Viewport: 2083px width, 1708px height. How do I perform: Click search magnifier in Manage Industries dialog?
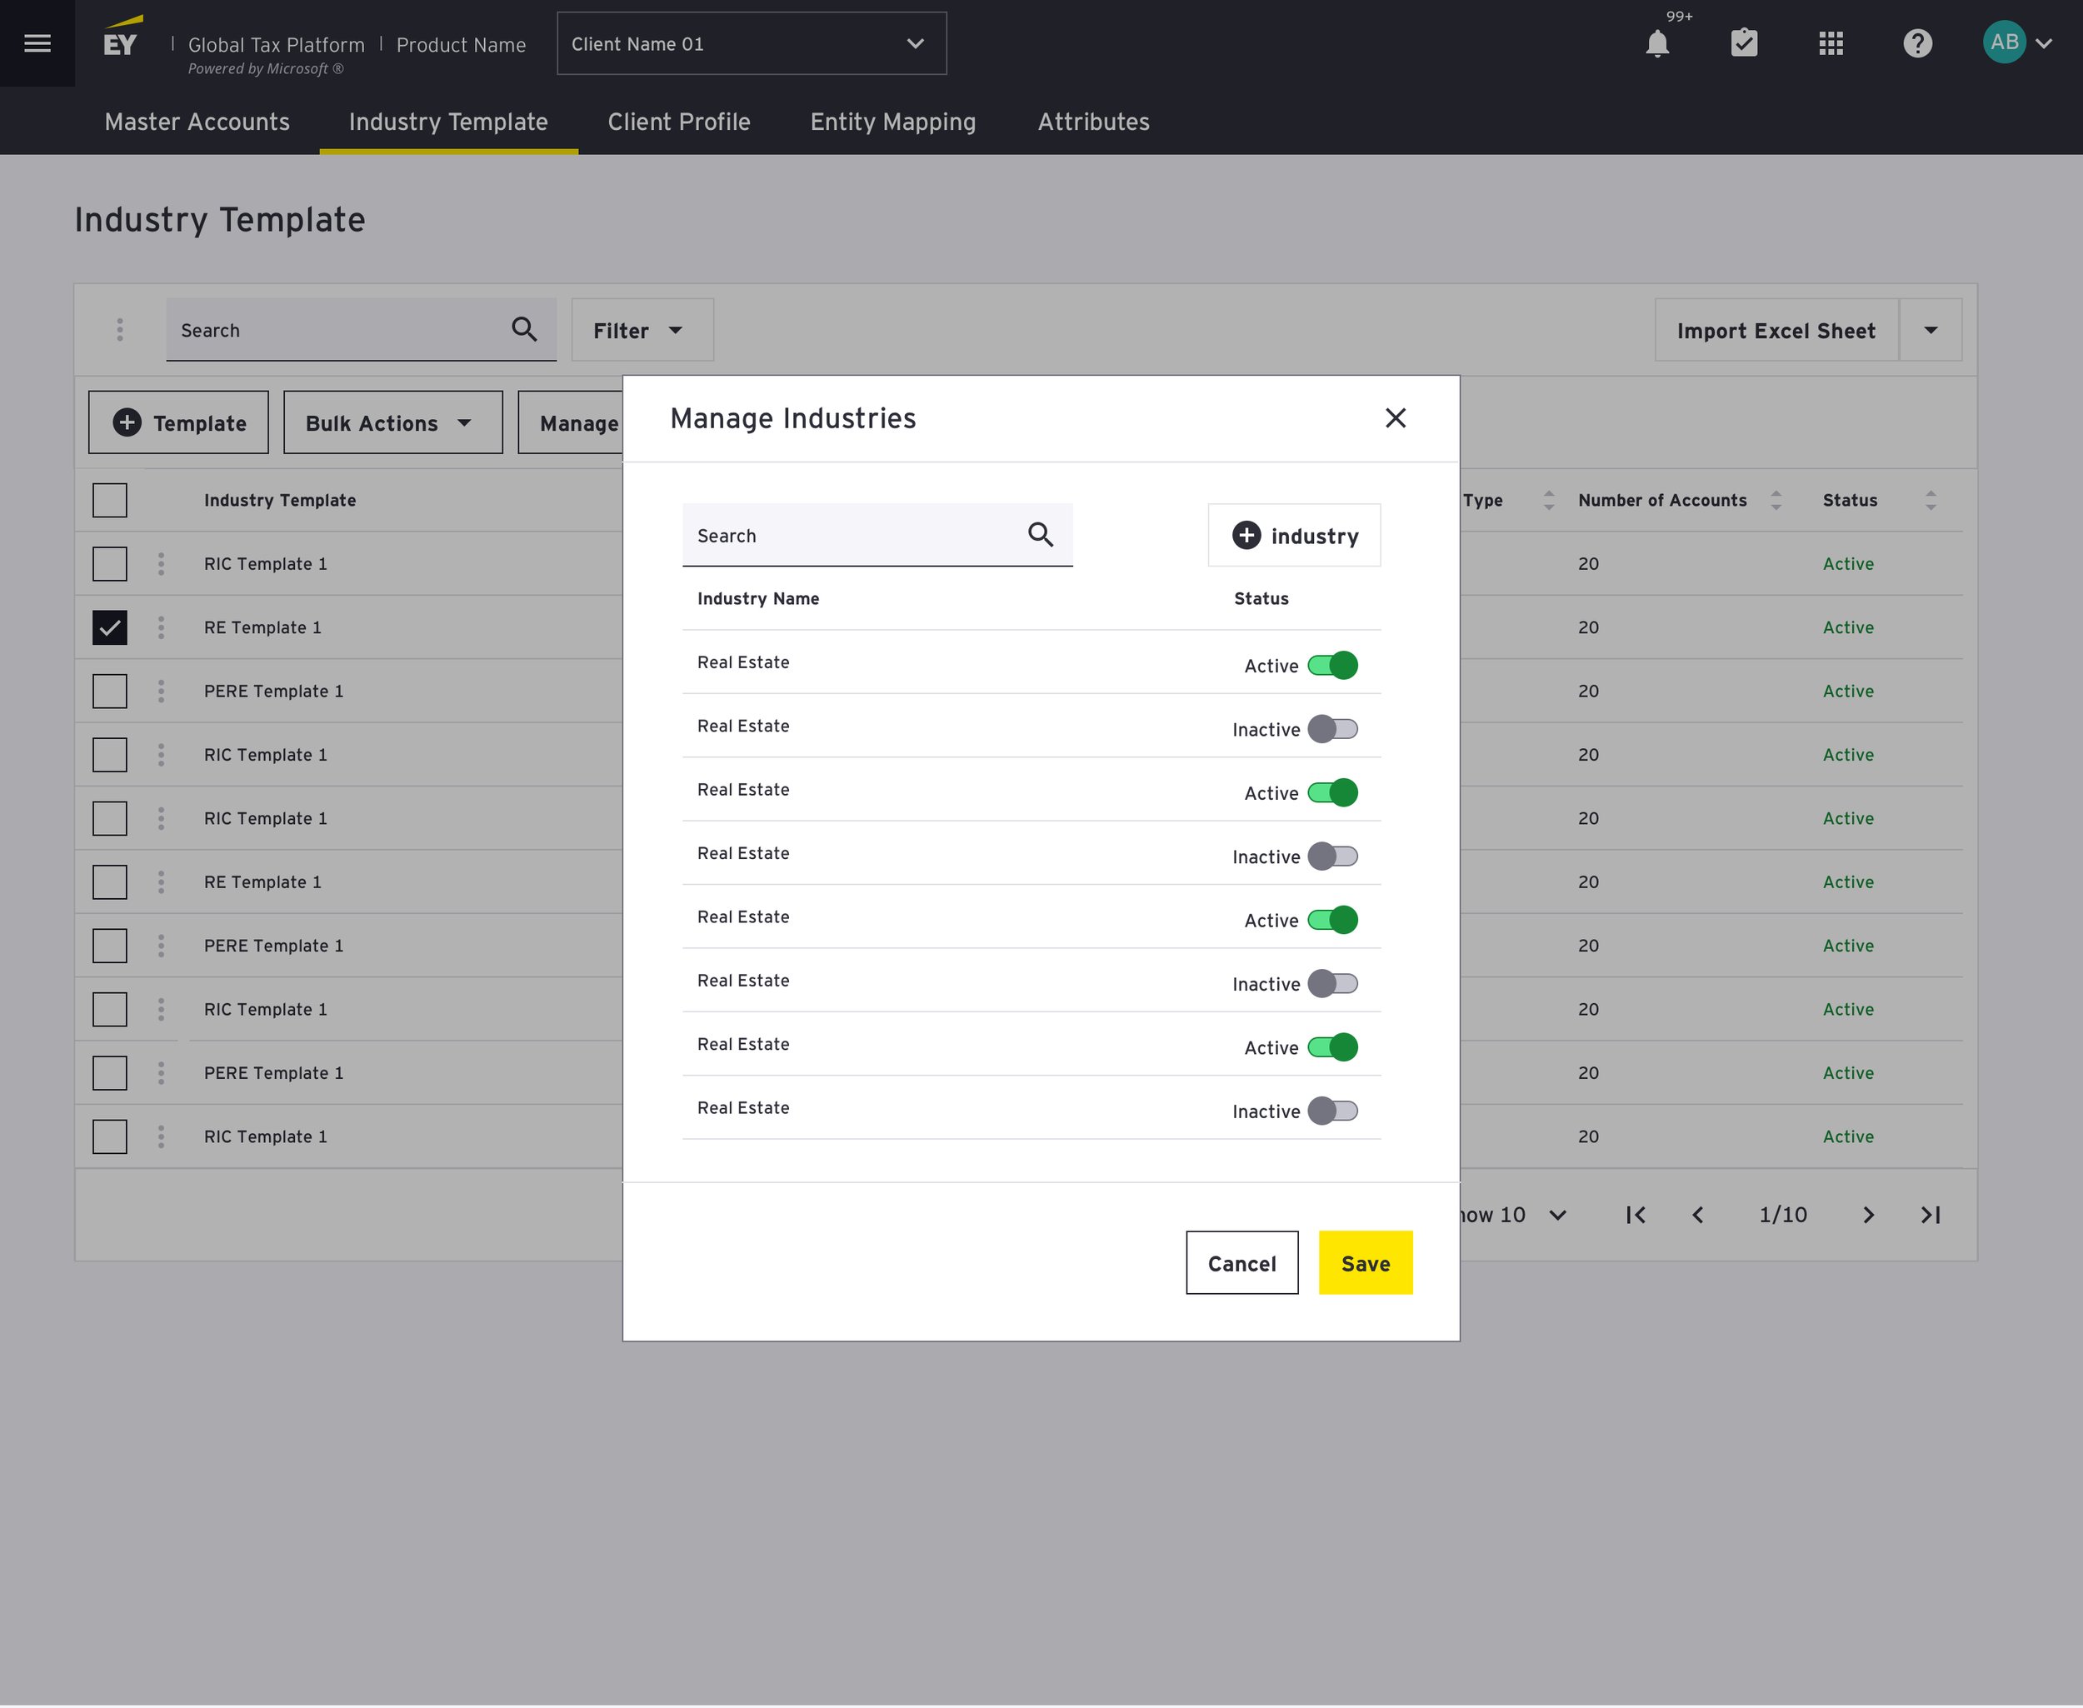pyautogui.click(x=1040, y=534)
